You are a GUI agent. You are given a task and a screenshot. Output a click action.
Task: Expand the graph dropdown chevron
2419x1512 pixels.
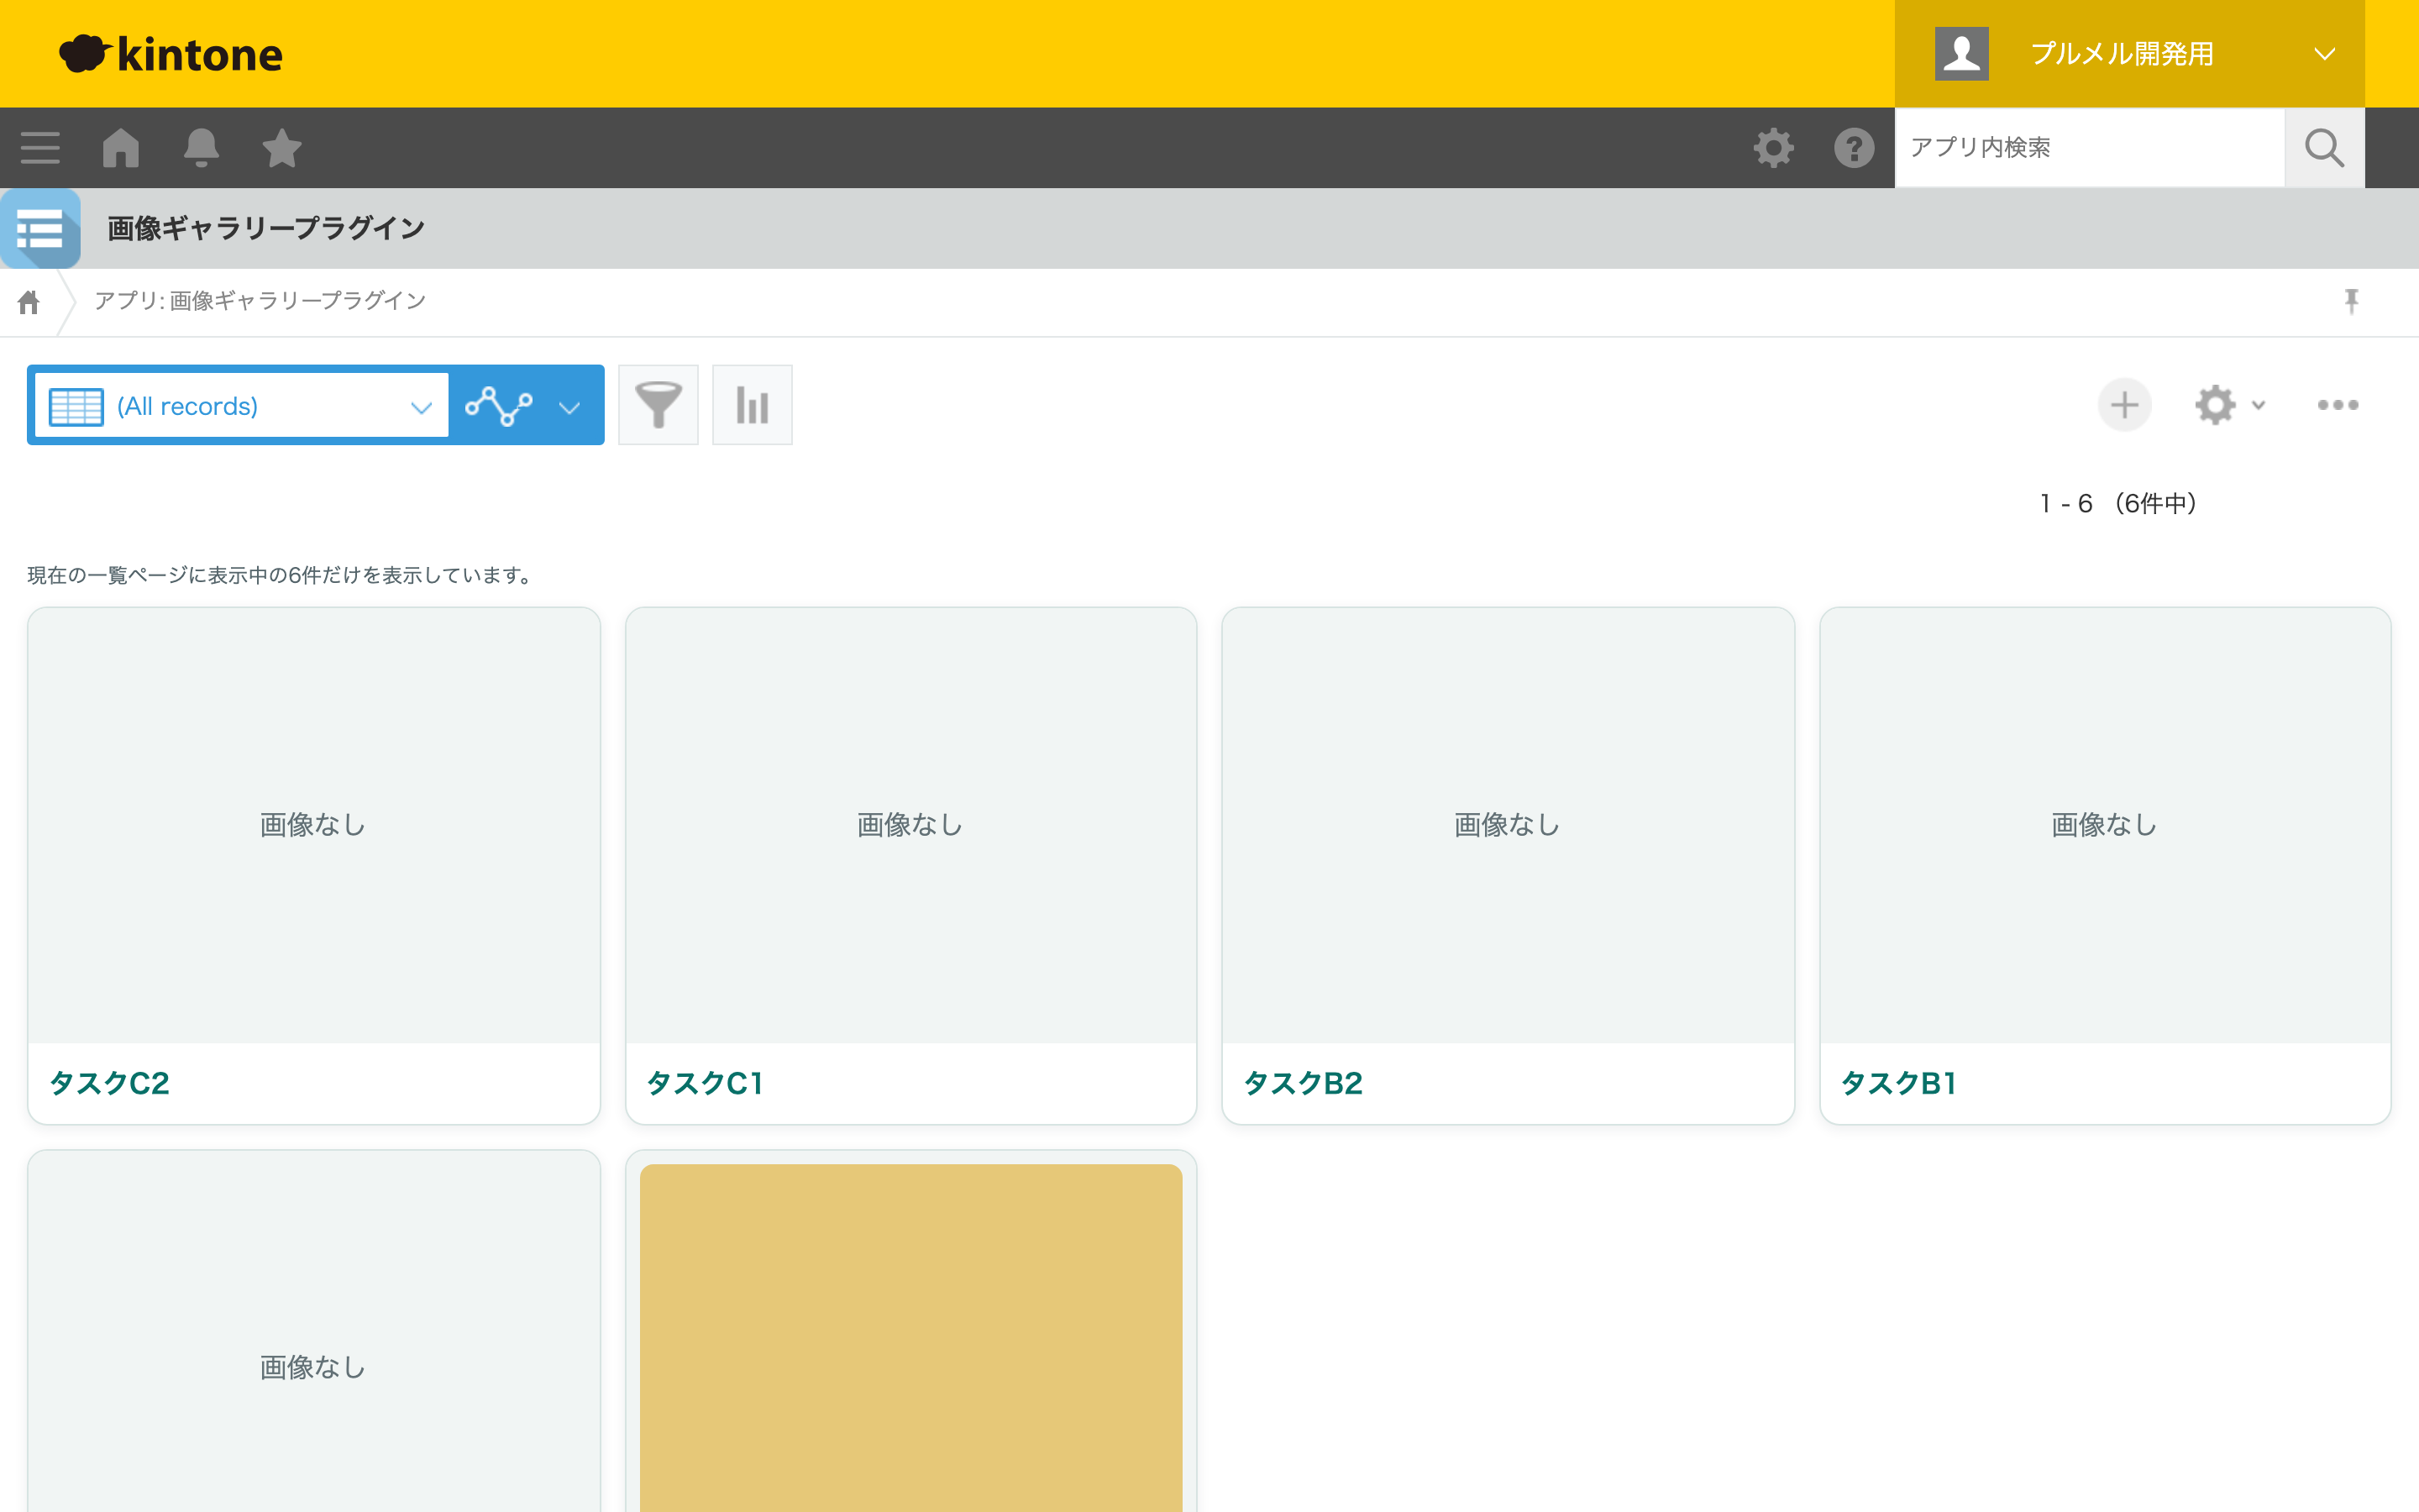(x=569, y=407)
